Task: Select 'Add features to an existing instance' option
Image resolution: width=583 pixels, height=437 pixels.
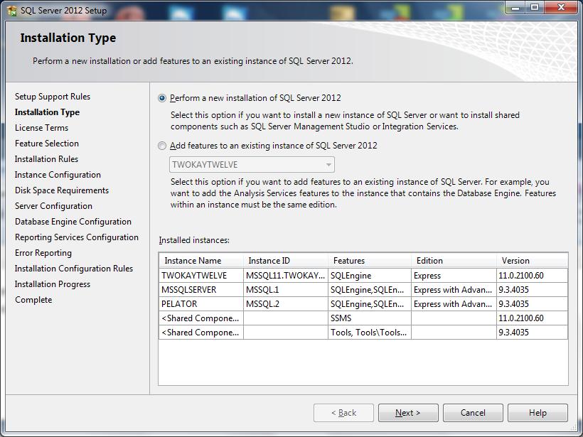Action: [x=162, y=146]
